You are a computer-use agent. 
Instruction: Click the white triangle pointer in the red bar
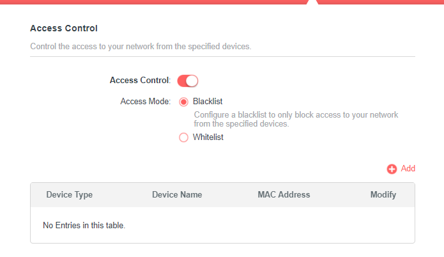tap(311, 2)
